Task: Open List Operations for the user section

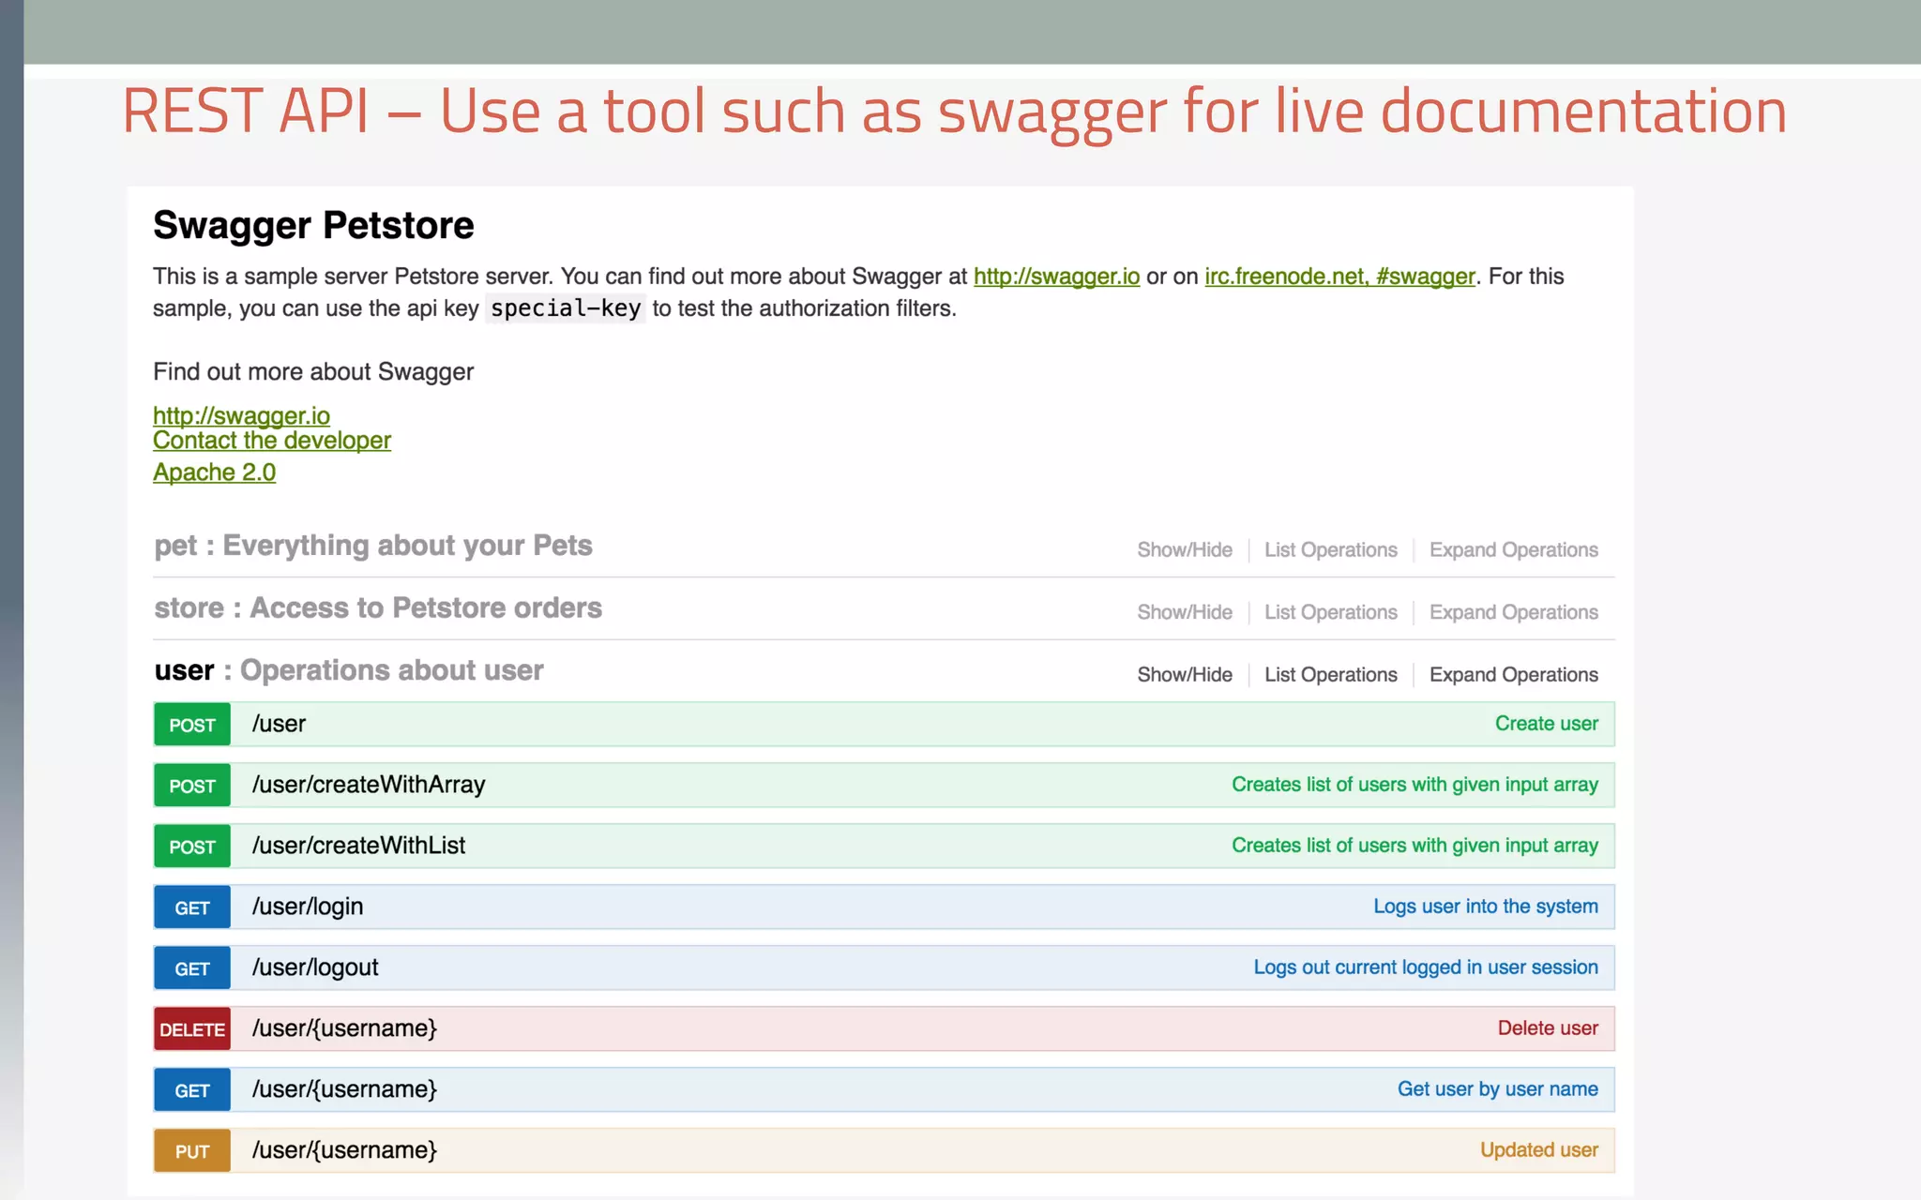Action: click(1330, 675)
